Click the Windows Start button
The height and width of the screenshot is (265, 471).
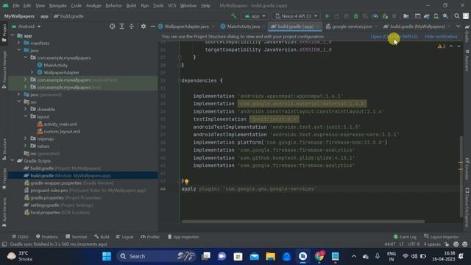coord(107,256)
